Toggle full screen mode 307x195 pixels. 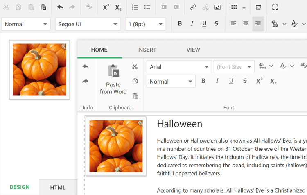click(x=275, y=7)
